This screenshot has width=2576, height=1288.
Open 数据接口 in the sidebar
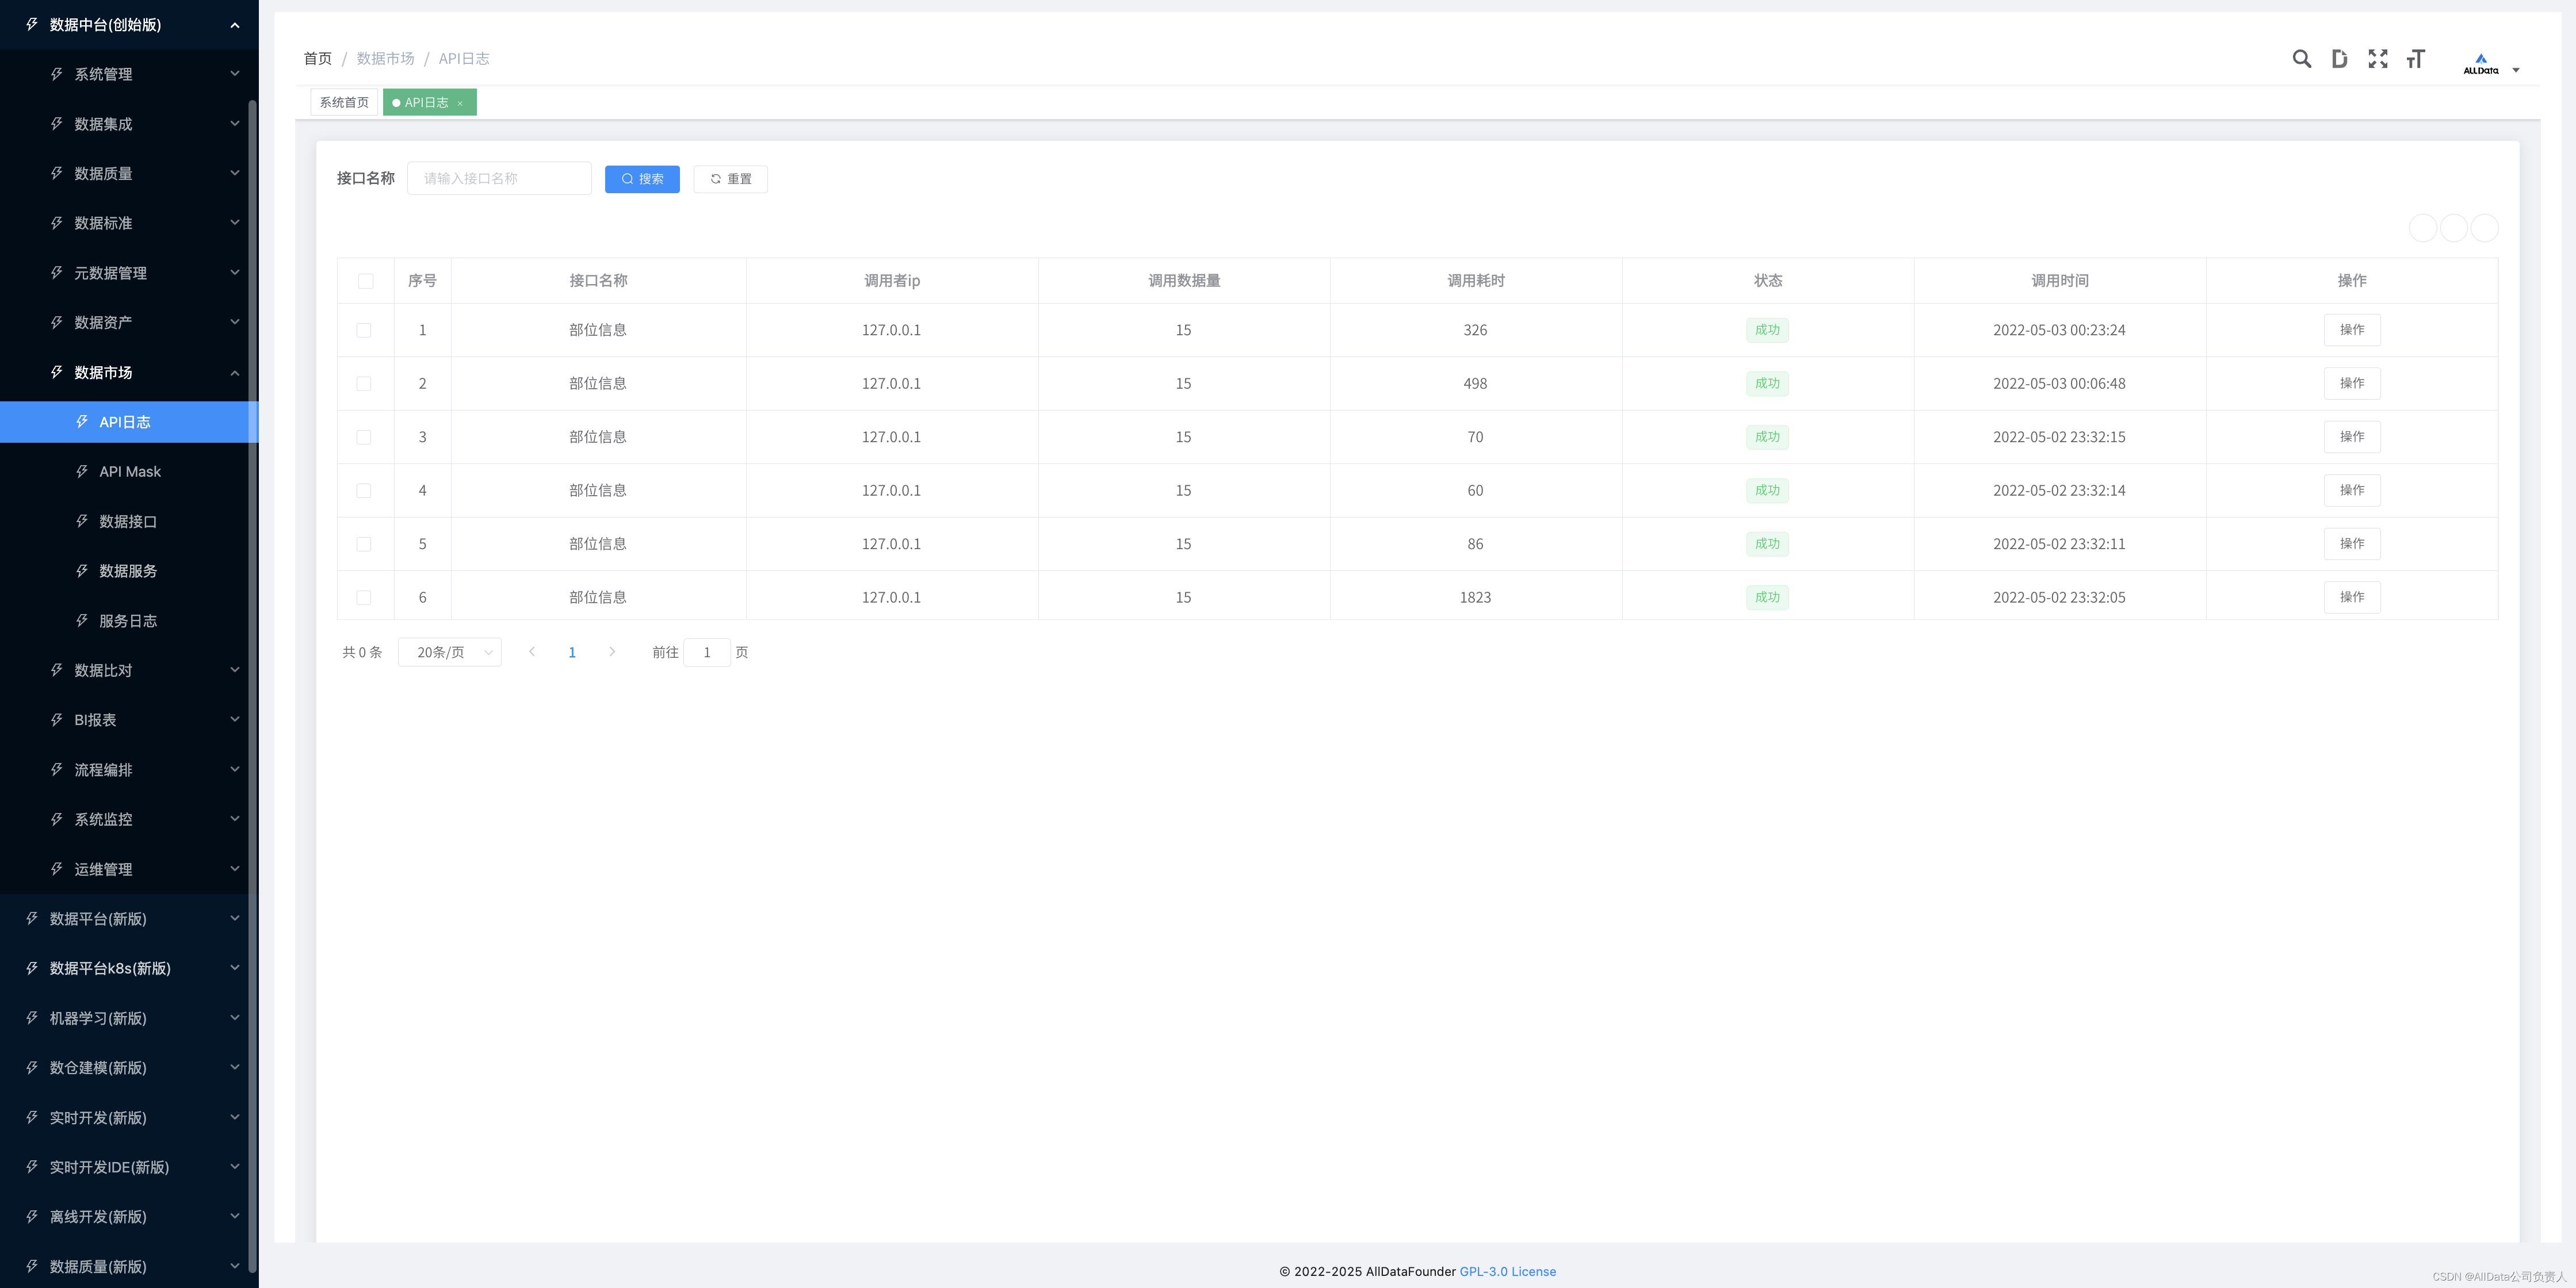pos(127,522)
